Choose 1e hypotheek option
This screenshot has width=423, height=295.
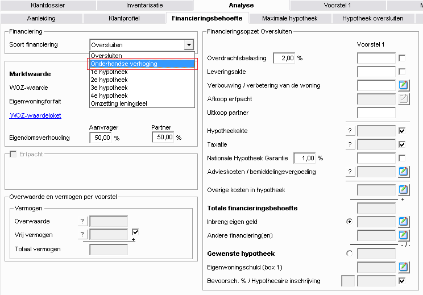point(142,72)
